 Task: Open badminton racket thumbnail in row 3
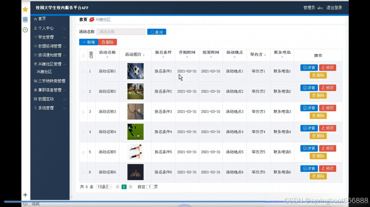point(135,112)
